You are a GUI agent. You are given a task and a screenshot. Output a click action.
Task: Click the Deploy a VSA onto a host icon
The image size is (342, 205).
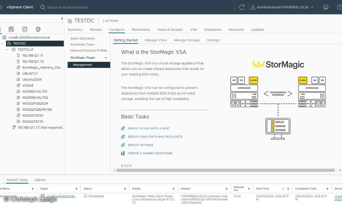coord(123,128)
